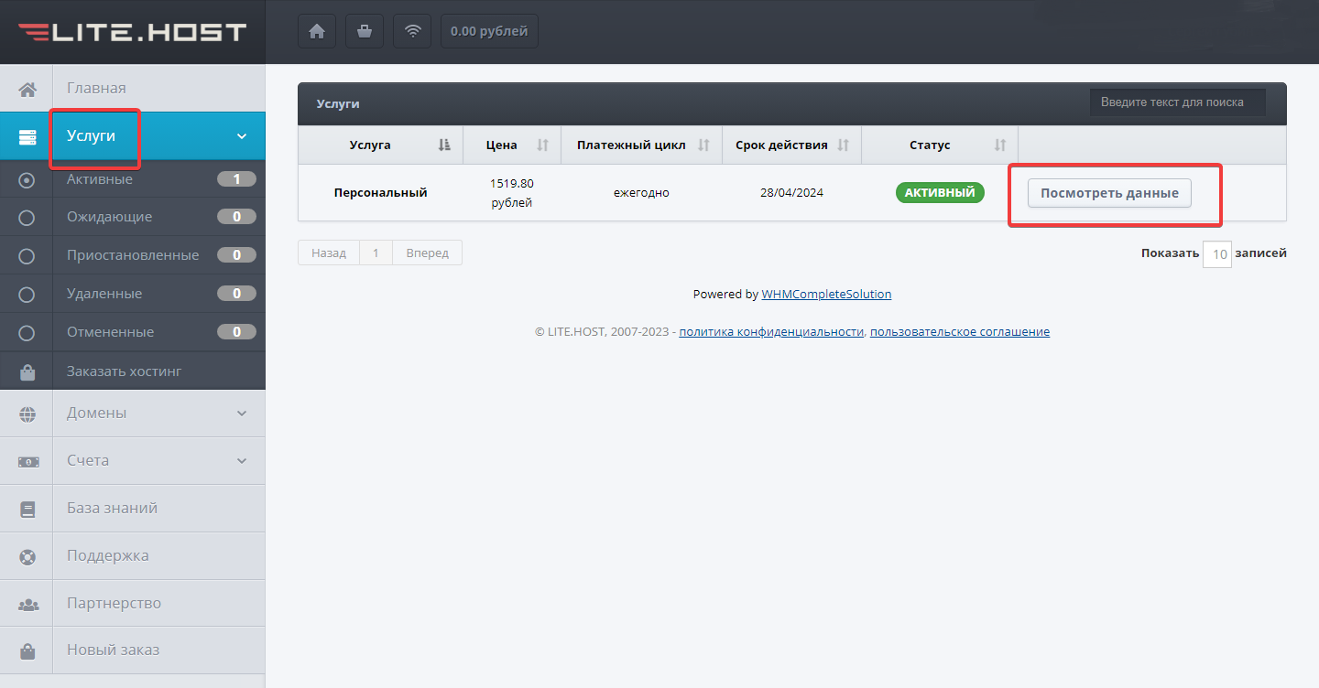Sort by Статус column sort icon
The image size is (1319, 688).
click(1000, 145)
